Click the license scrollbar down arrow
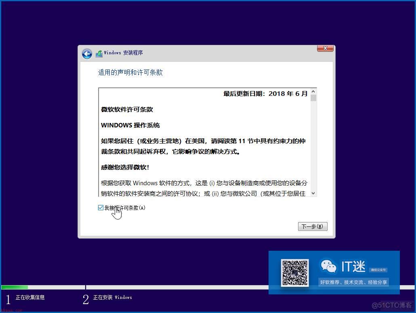 point(313,193)
